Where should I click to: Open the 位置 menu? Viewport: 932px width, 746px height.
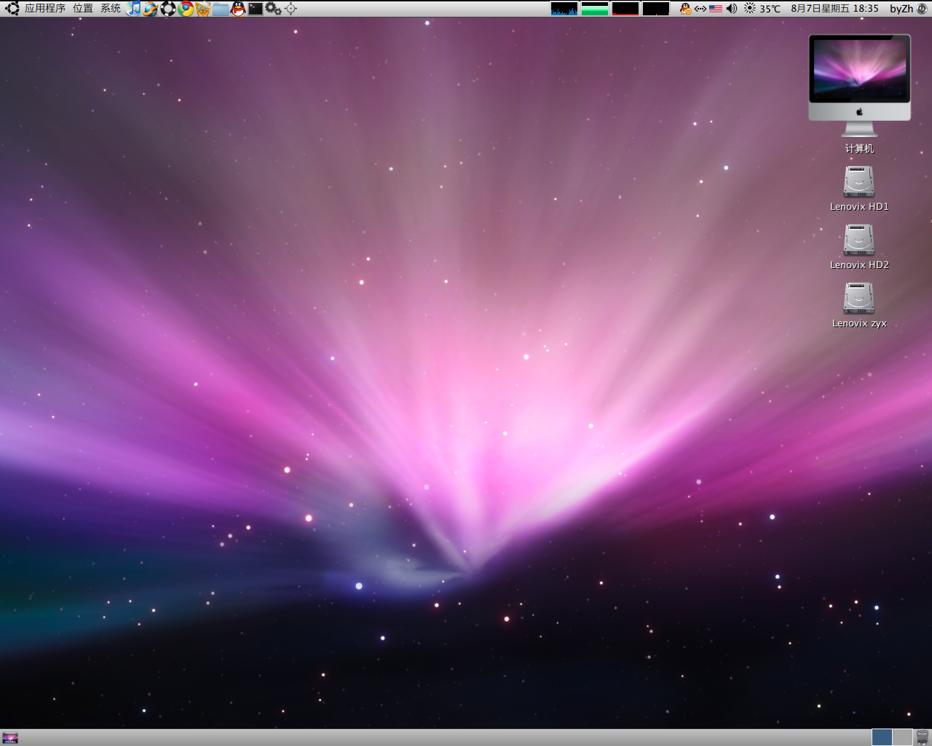(x=83, y=9)
